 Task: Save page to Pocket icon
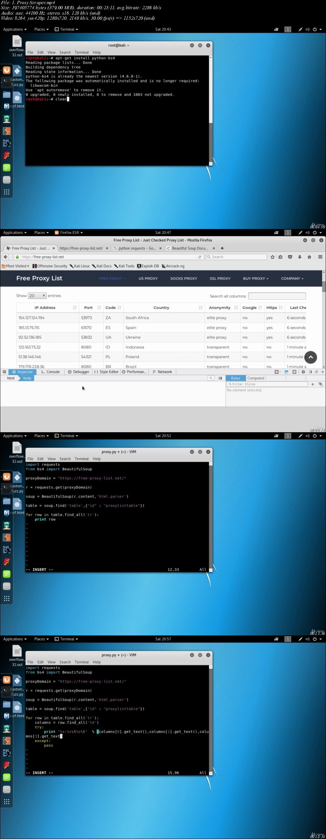tap(290, 257)
